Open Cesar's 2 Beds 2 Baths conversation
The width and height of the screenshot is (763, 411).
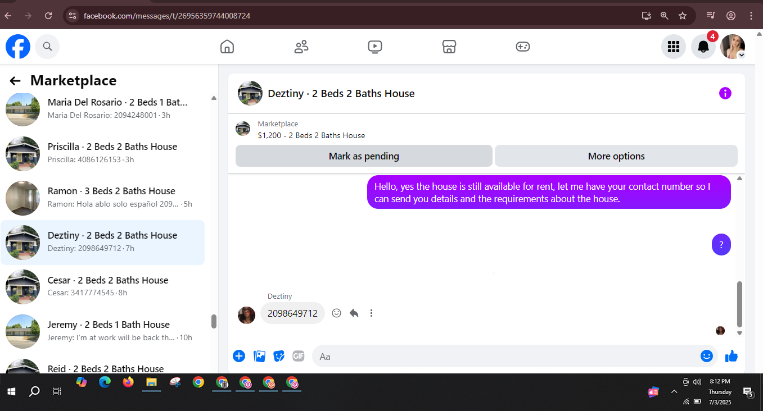coord(102,287)
